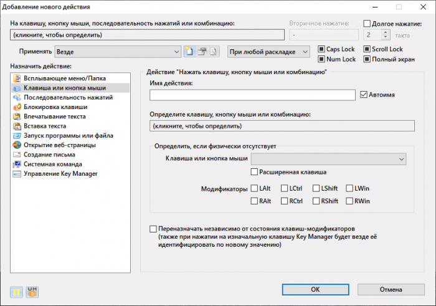Click the Системная команда monitor icon
The width and height of the screenshot is (436, 306).
tap(17, 164)
